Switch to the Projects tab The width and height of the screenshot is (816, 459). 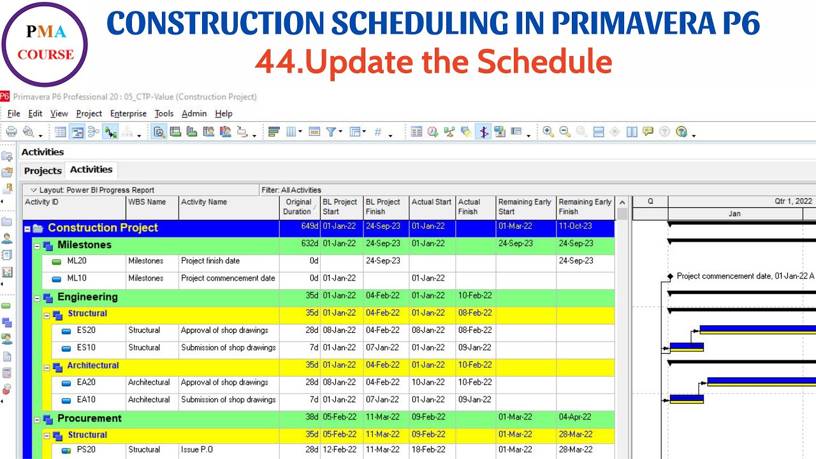43,171
